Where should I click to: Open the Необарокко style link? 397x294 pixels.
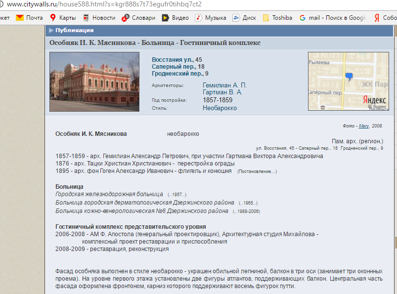(x=220, y=108)
